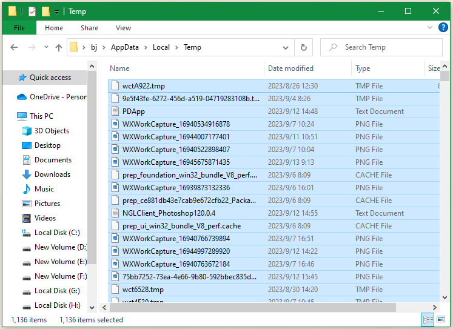Click the bj breadcrumb in address bar
453x329 pixels.
pyautogui.click(x=94, y=47)
